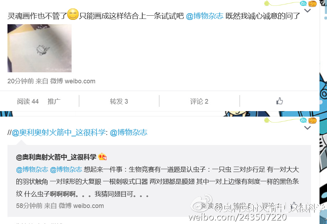Open the chevron menu on second post
The height and width of the screenshot is (224, 327).
point(307,128)
